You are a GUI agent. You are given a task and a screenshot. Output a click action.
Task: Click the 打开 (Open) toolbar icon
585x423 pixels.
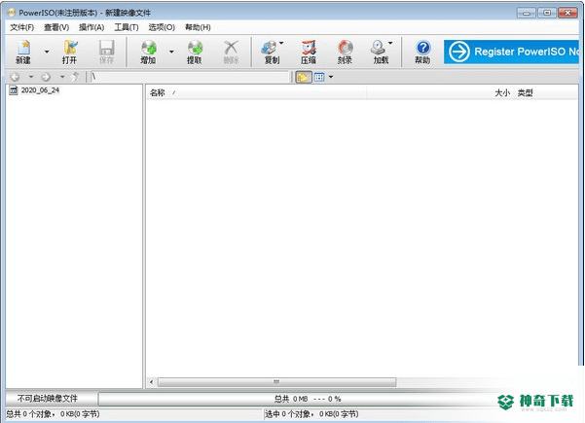(70, 52)
